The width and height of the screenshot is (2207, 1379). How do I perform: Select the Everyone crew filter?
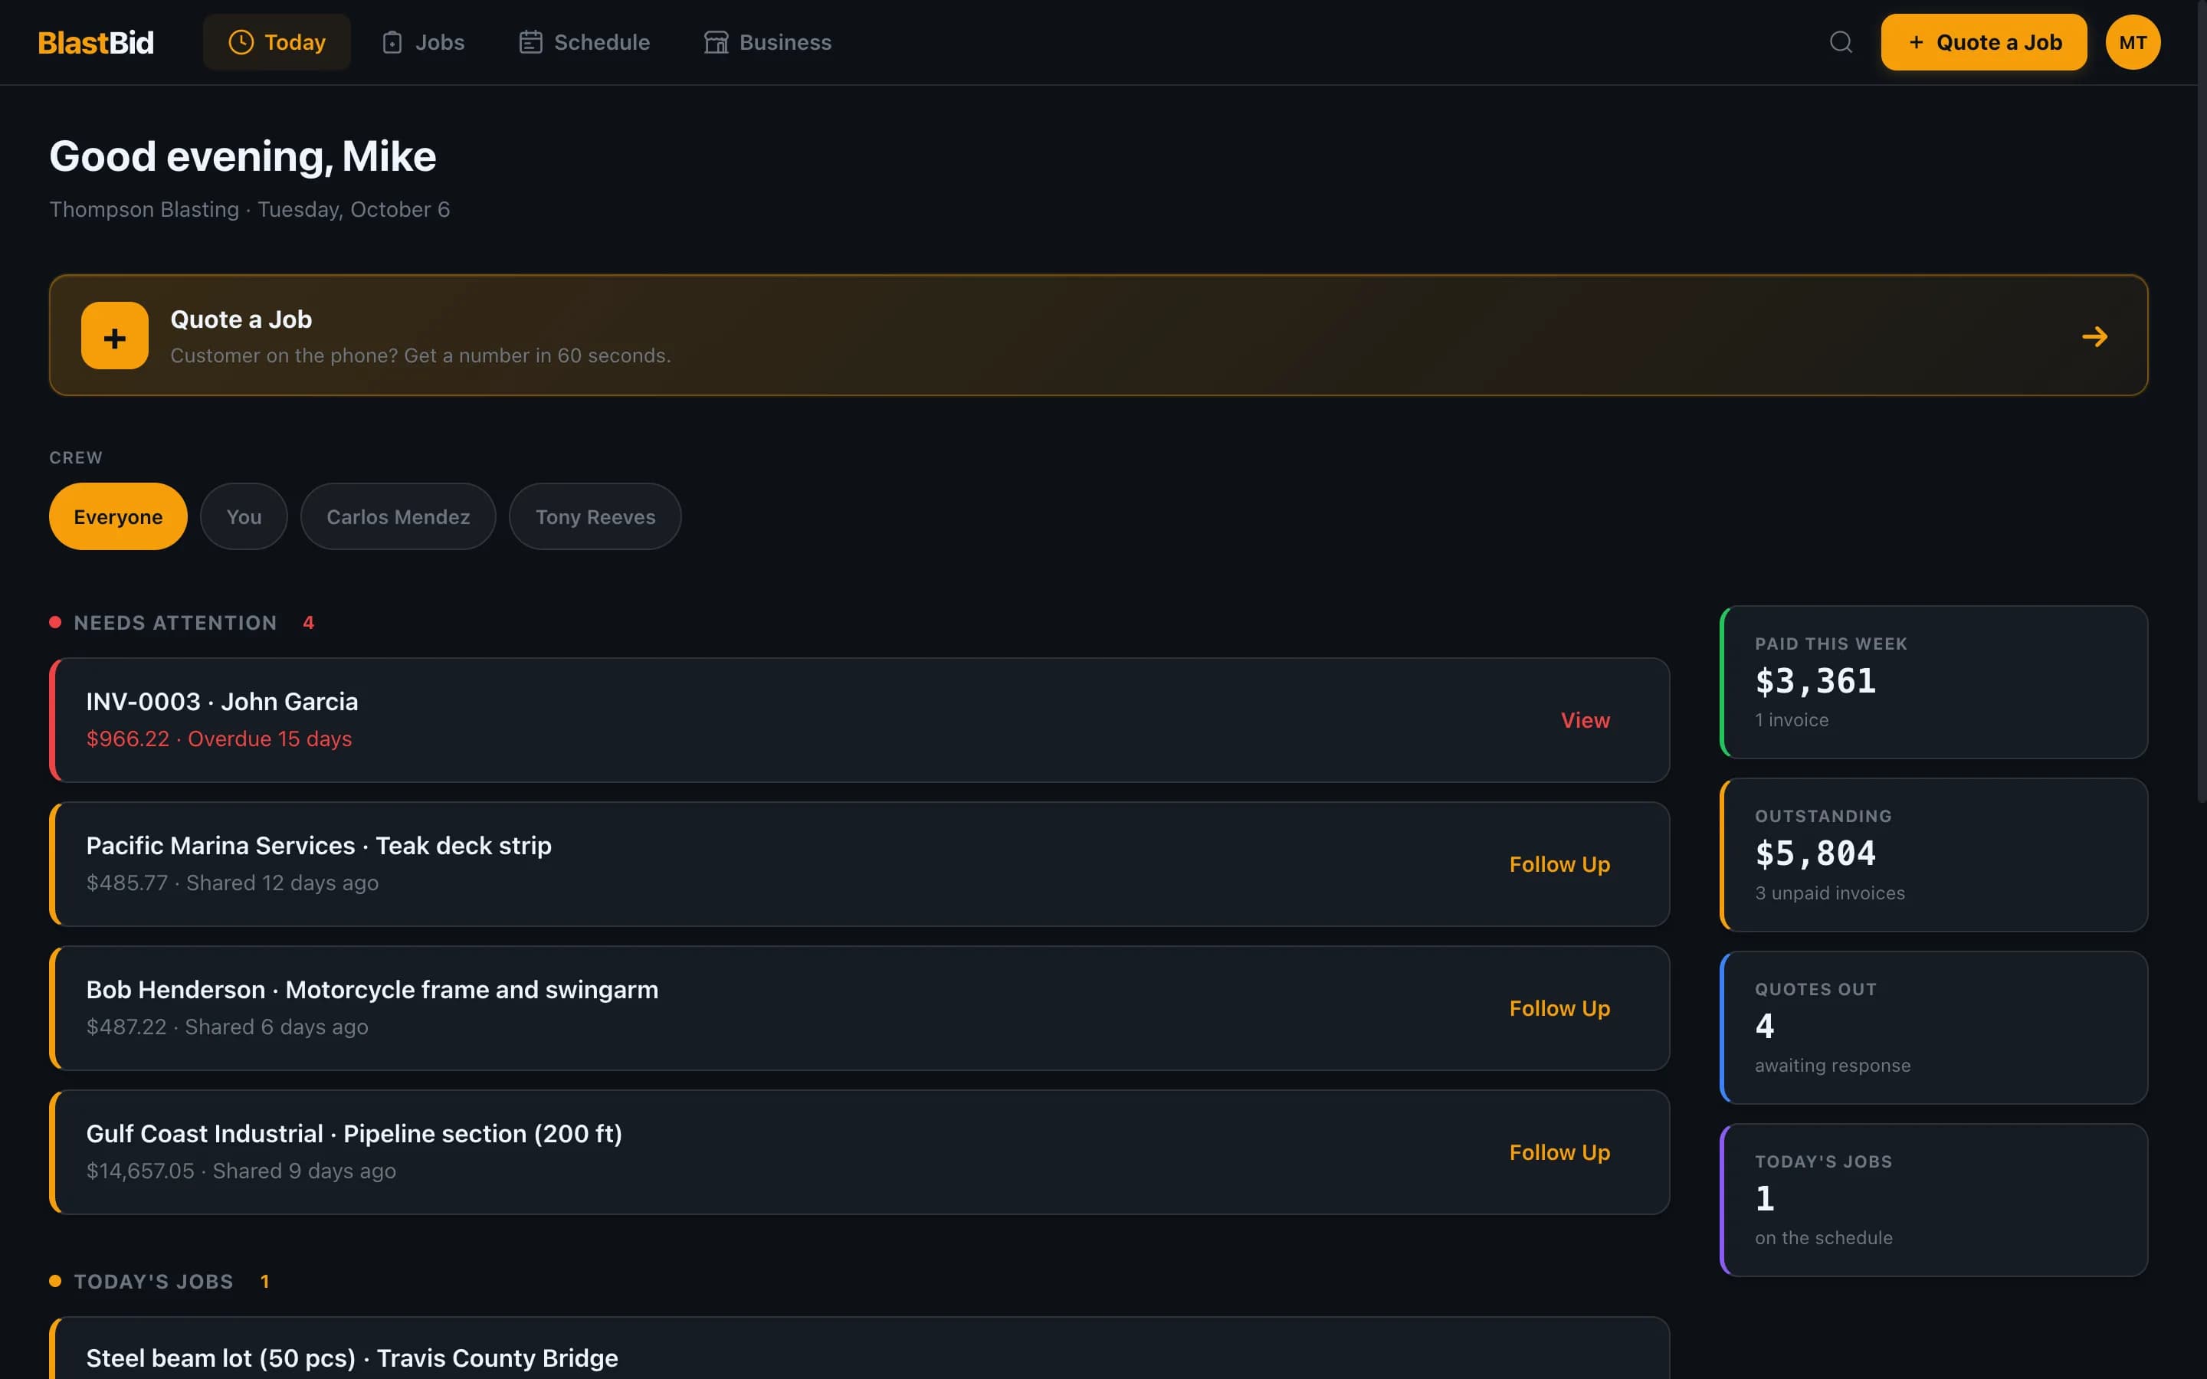click(119, 516)
